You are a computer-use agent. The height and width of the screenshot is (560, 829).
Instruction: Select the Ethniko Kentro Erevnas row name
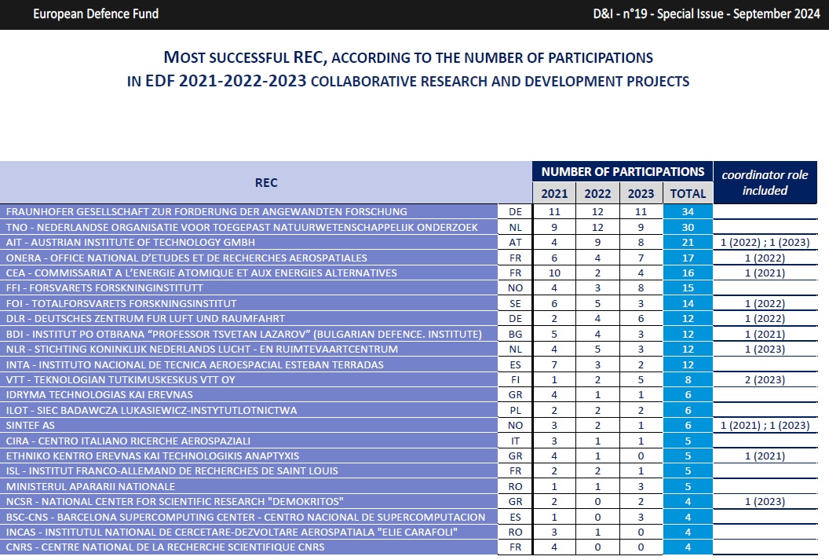tap(153, 456)
